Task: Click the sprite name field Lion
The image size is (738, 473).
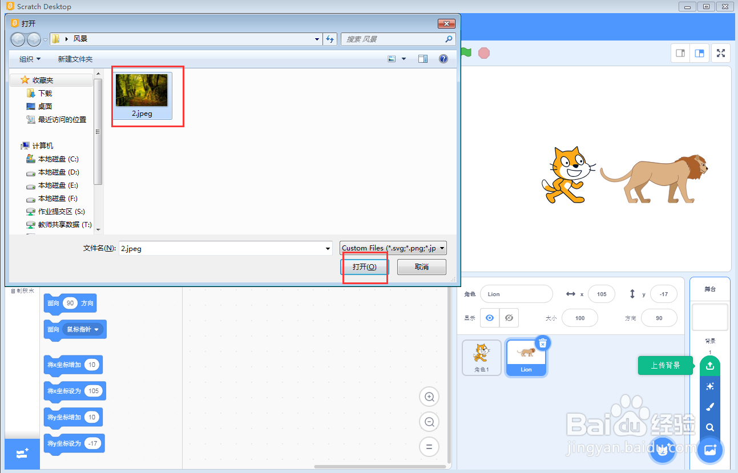Action: (x=517, y=294)
